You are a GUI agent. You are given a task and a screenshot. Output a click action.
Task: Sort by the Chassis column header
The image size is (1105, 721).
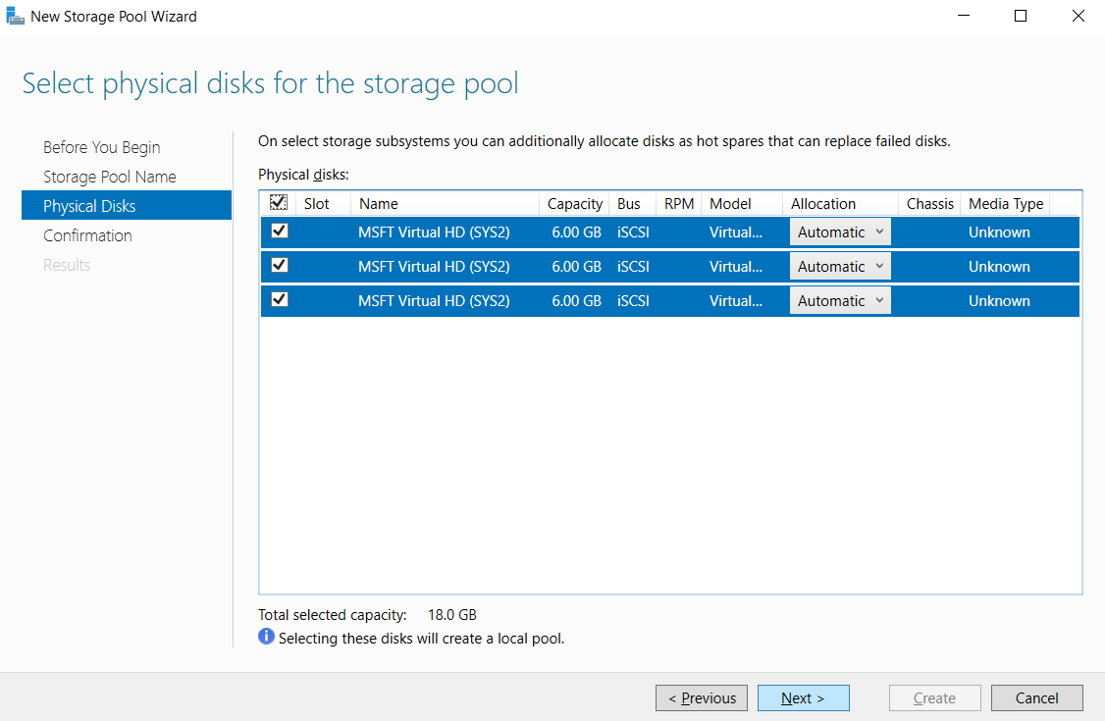929,203
